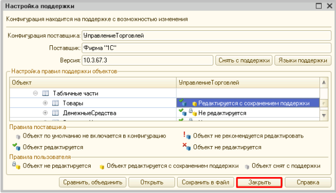Click the УправлениеТорговлей column header
This screenshot has height=193, width=336.
click(x=248, y=83)
